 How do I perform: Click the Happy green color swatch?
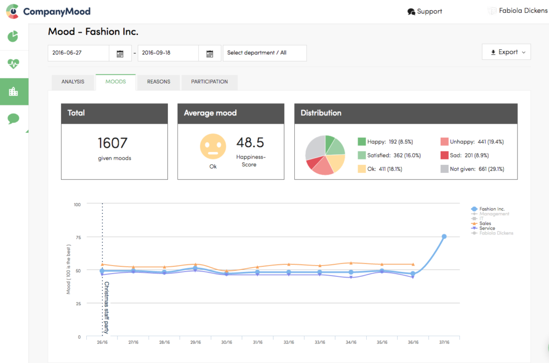(362, 142)
